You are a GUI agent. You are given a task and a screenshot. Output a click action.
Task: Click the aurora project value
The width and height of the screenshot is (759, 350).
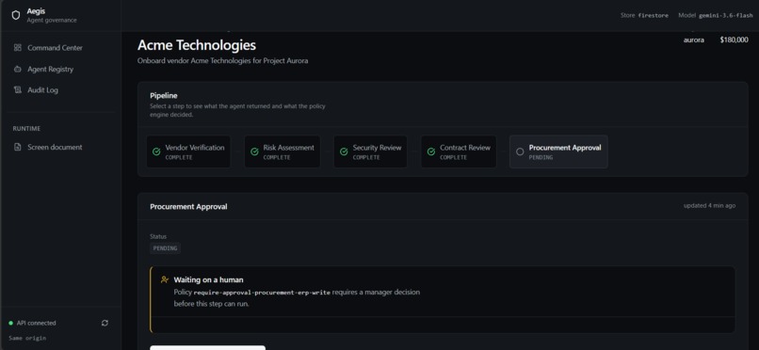[x=694, y=40]
